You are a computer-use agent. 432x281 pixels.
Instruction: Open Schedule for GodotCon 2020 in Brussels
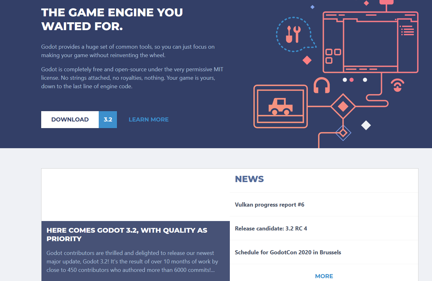[288, 252]
